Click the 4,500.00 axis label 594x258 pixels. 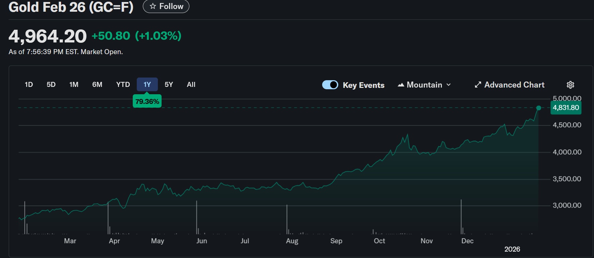pos(567,125)
